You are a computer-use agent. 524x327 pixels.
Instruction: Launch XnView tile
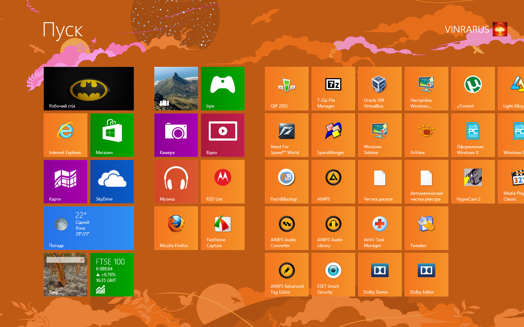(426, 135)
